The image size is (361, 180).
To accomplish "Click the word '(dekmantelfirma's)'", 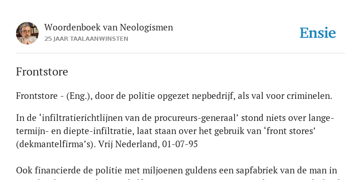I will 56,144.
